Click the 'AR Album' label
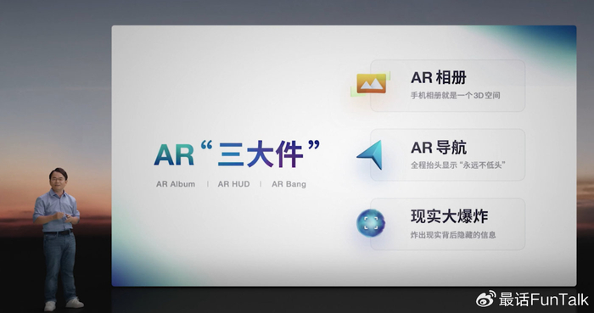This screenshot has width=594, height=313. [x=176, y=184]
